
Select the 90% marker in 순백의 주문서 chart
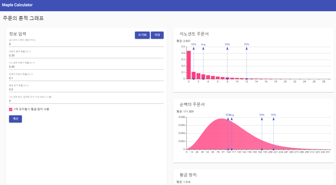point(262,115)
